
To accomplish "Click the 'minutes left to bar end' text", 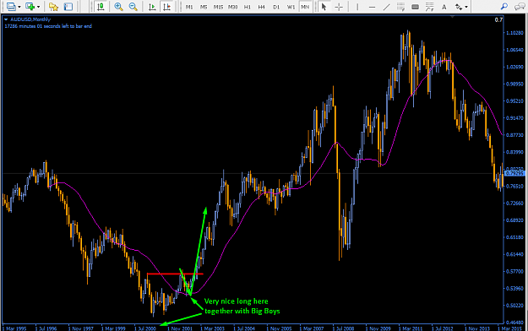I will point(48,26).
